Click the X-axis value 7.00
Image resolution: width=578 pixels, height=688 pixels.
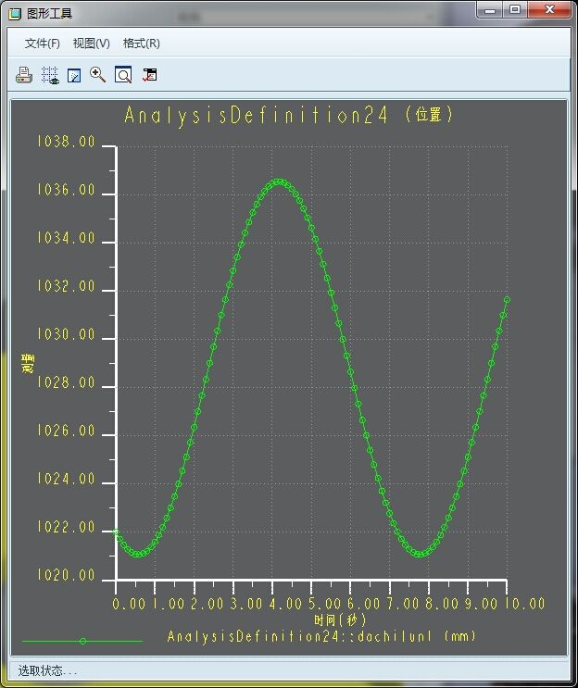[403, 604]
